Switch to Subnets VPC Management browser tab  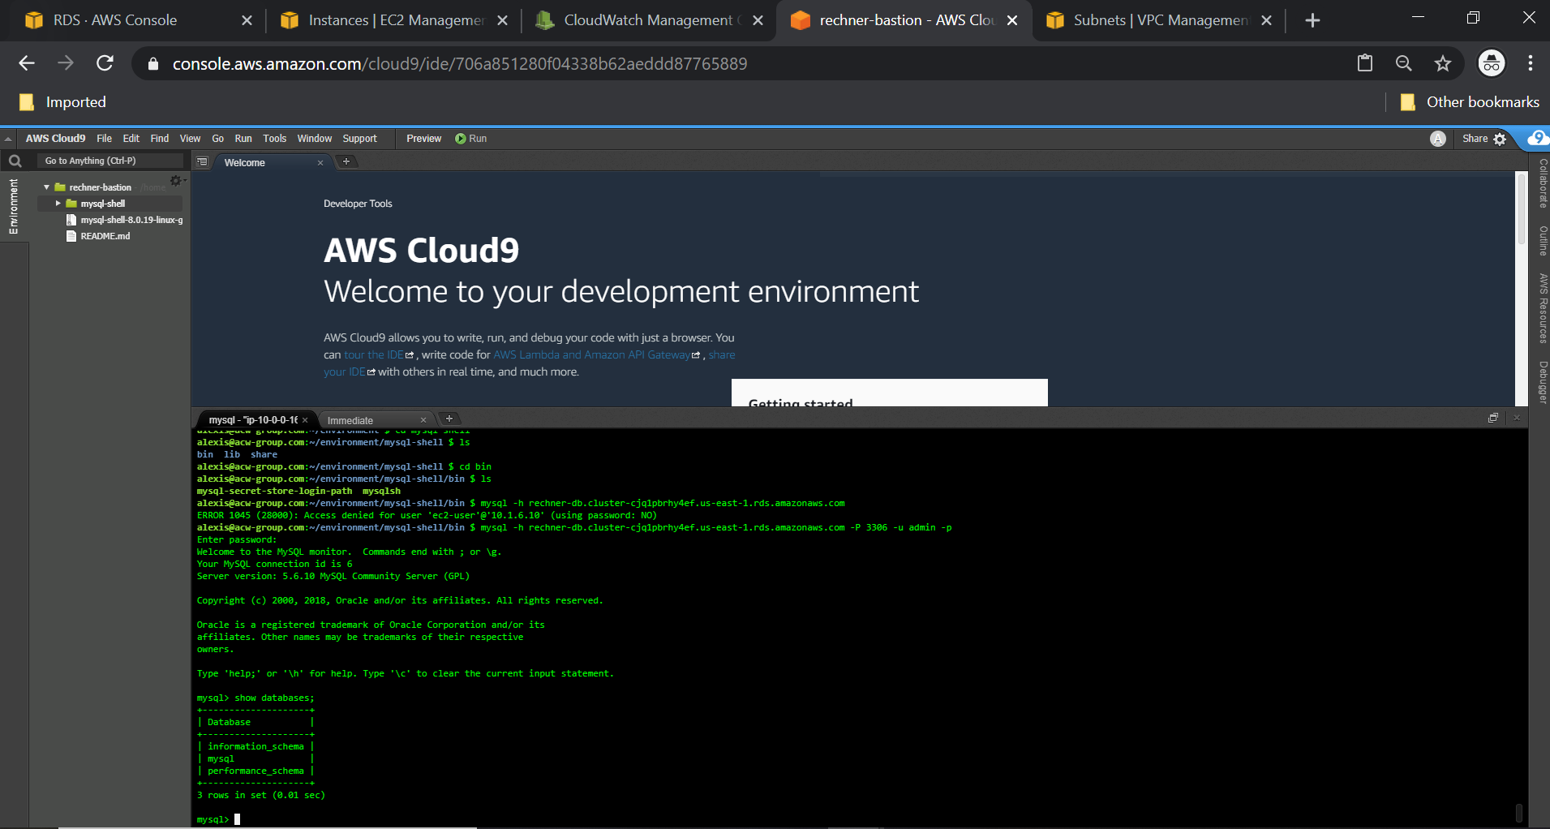point(1158,20)
